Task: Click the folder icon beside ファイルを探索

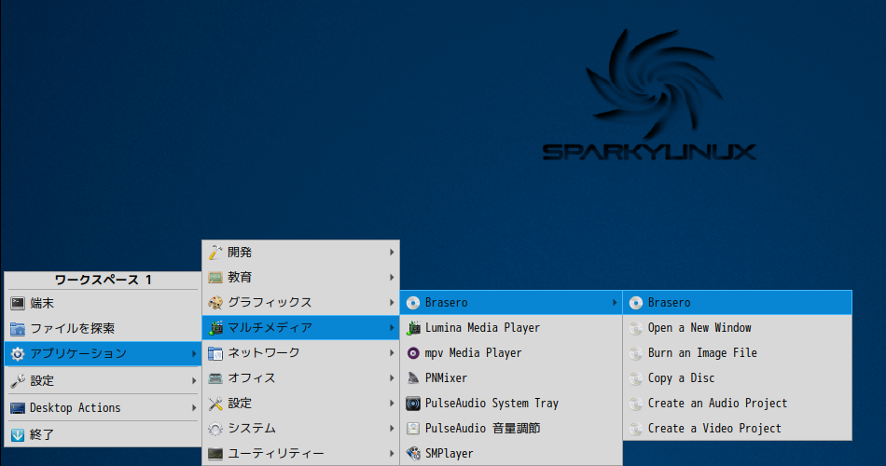Action: (18, 328)
